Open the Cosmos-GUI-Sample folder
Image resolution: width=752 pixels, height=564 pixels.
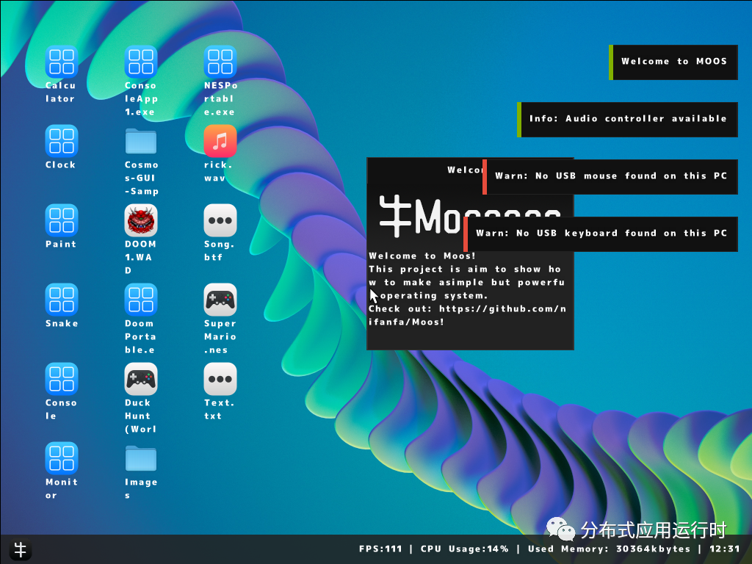pyautogui.click(x=140, y=141)
